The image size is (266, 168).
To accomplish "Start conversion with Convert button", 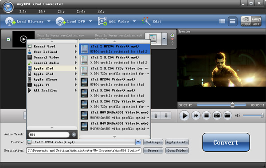I will point(226,142).
